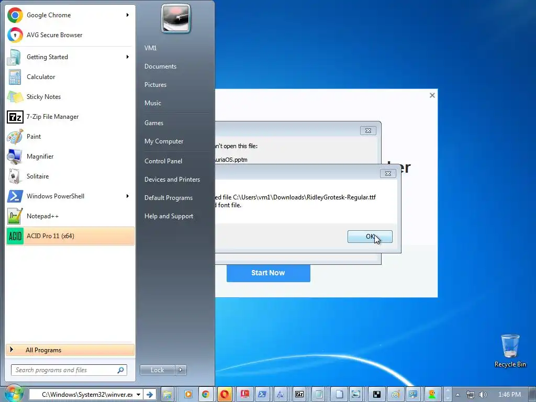Expand Google Chrome jump list arrow

point(128,15)
